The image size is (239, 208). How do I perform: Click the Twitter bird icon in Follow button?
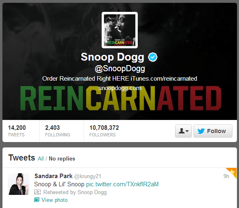point(201,131)
